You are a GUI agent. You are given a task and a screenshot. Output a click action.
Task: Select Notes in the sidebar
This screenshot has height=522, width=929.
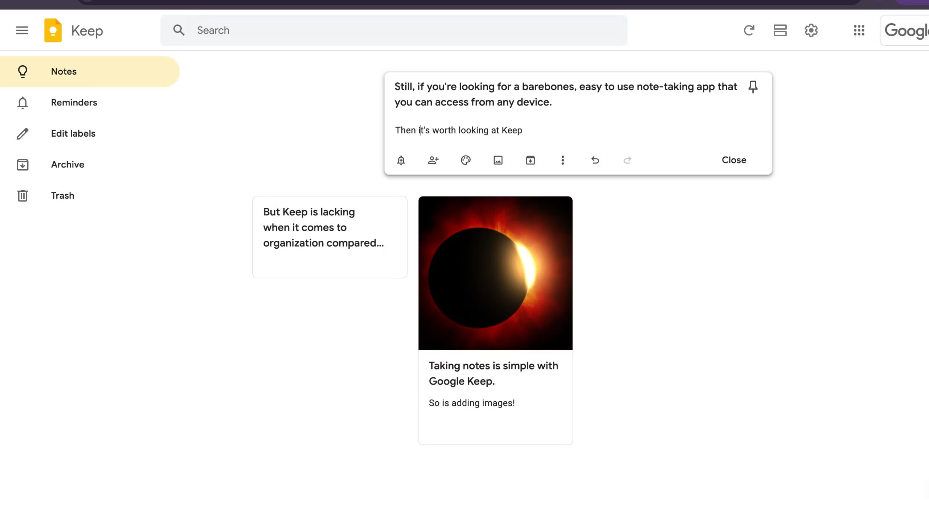coord(64,71)
